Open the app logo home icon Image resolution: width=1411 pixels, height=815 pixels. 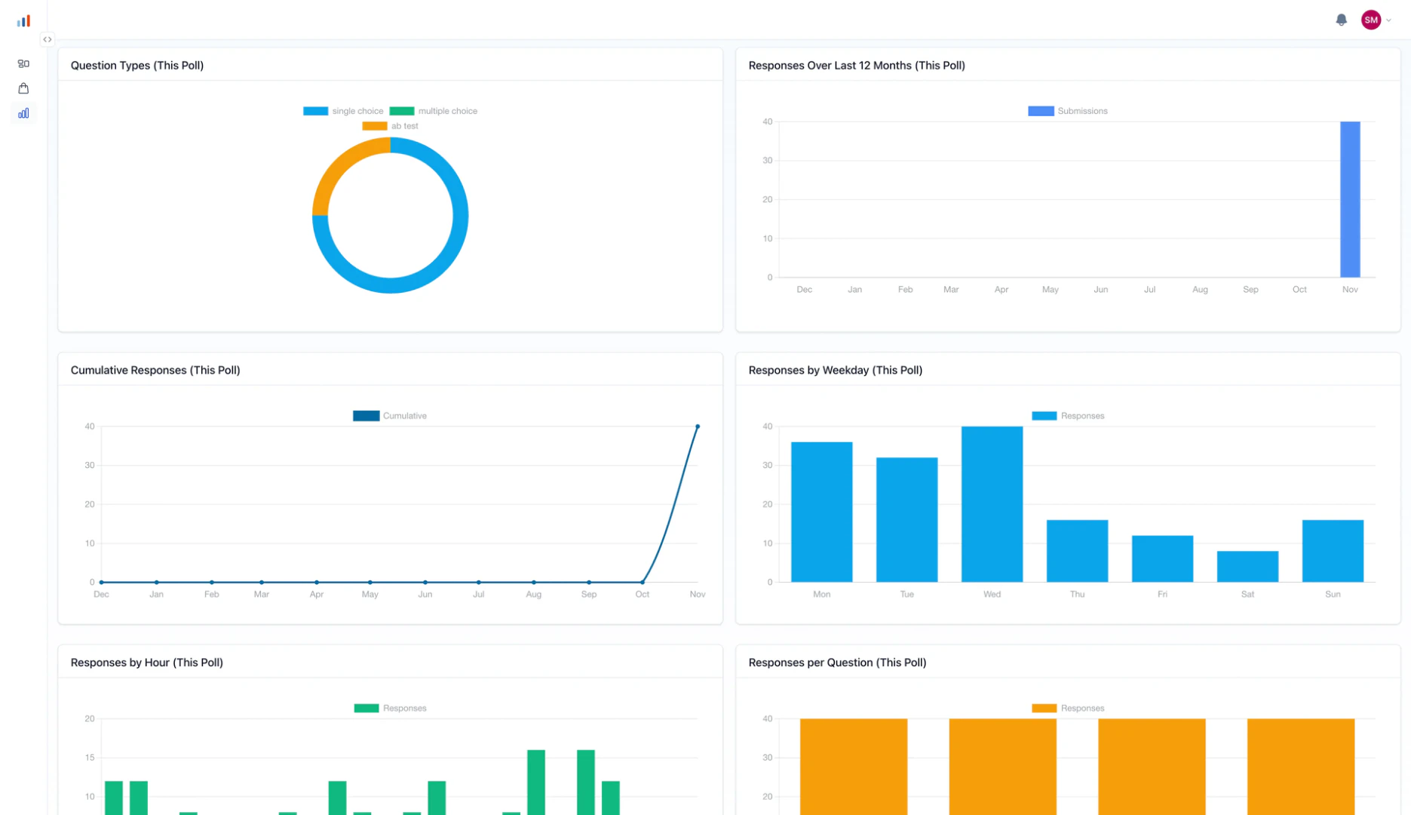(x=23, y=20)
